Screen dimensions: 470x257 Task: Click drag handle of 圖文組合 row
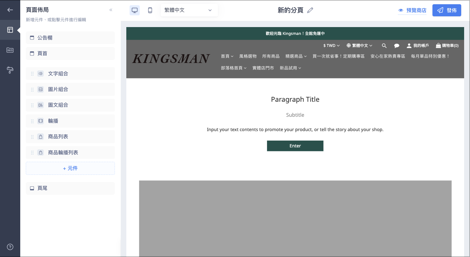[x=32, y=105]
